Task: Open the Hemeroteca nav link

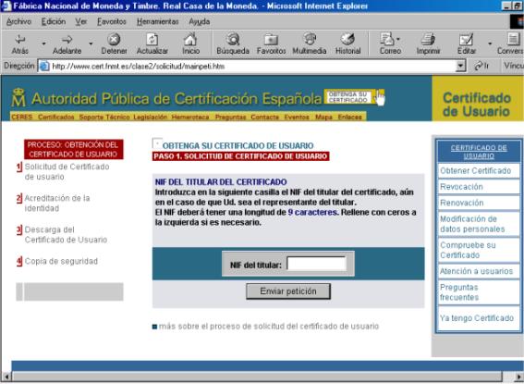Action: click(190, 118)
